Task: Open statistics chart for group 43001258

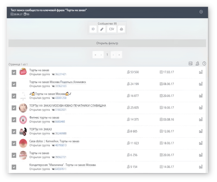Action: click(201, 96)
